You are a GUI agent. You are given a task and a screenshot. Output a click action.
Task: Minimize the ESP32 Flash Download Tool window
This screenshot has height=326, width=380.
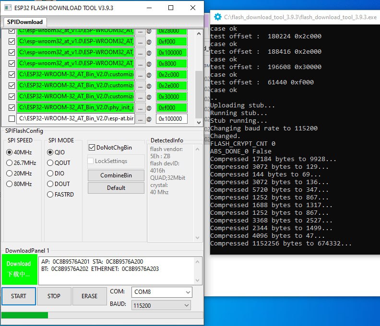(149, 8)
